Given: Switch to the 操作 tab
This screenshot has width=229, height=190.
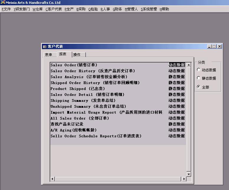Looking at the screenshot, I should (x=79, y=55).
